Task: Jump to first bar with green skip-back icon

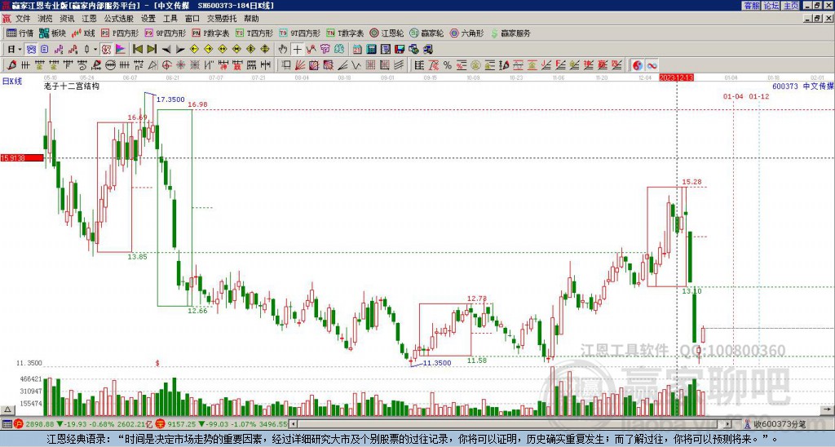Action: [137, 49]
